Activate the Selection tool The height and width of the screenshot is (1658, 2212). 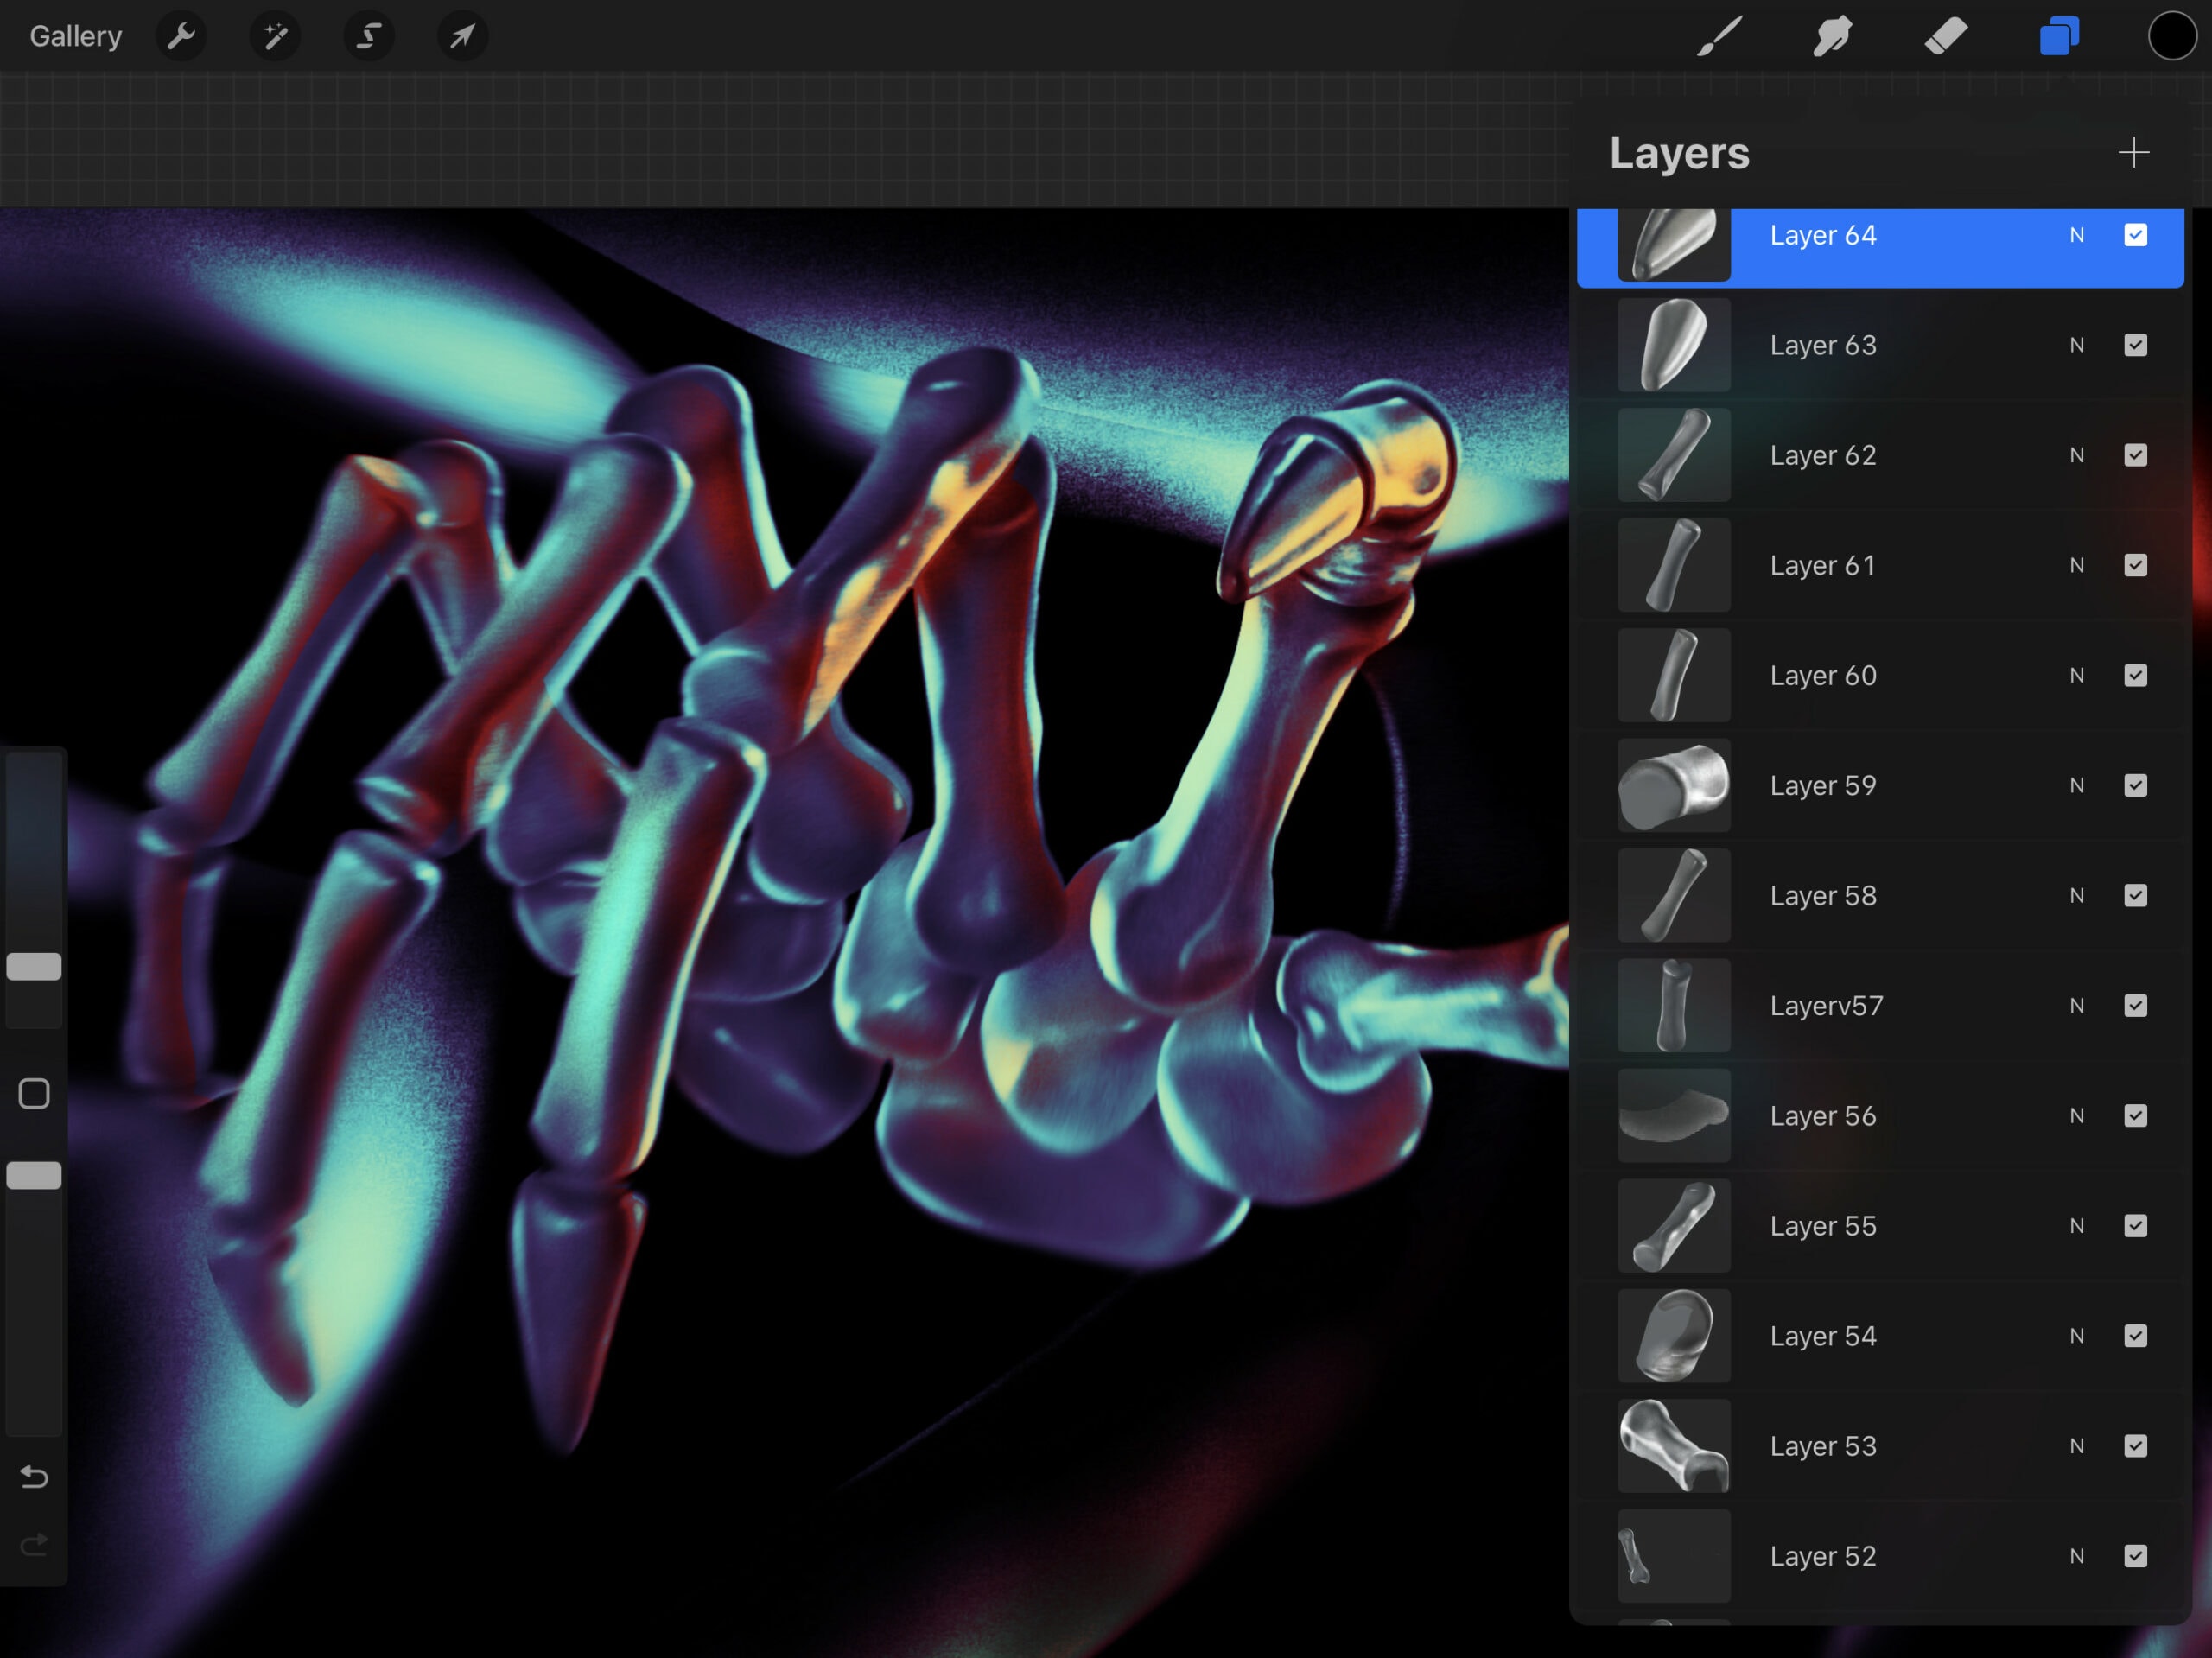coord(368,37)
